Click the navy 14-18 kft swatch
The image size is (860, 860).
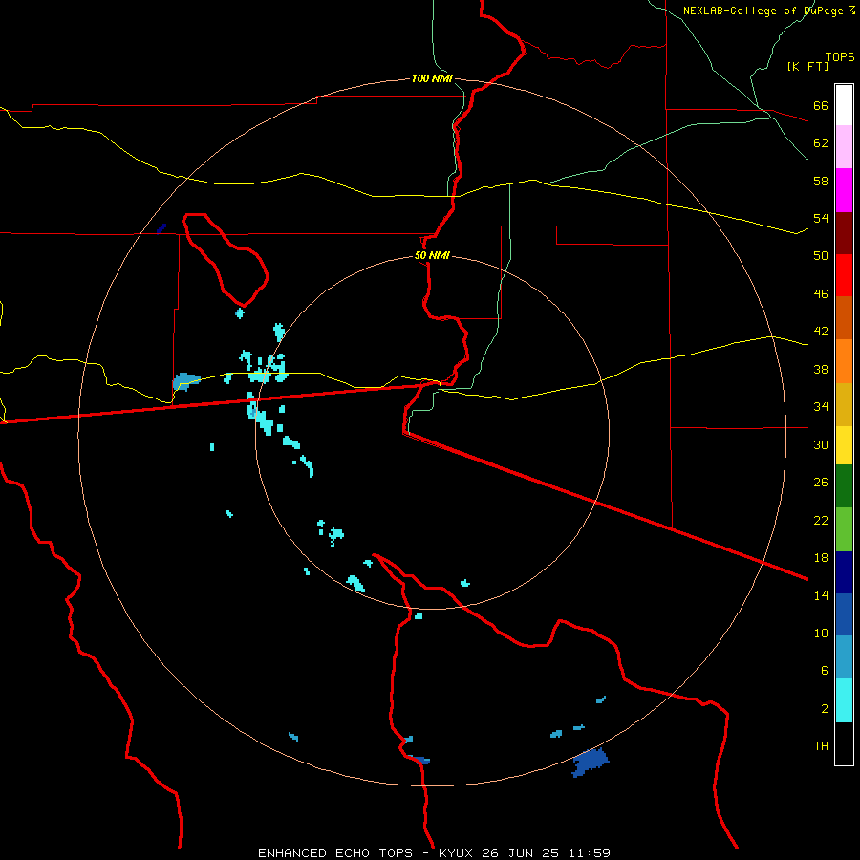tap(844, 572)
